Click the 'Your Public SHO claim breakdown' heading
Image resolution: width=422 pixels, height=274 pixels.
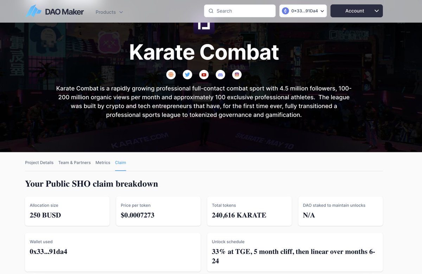tap(91, 184)
